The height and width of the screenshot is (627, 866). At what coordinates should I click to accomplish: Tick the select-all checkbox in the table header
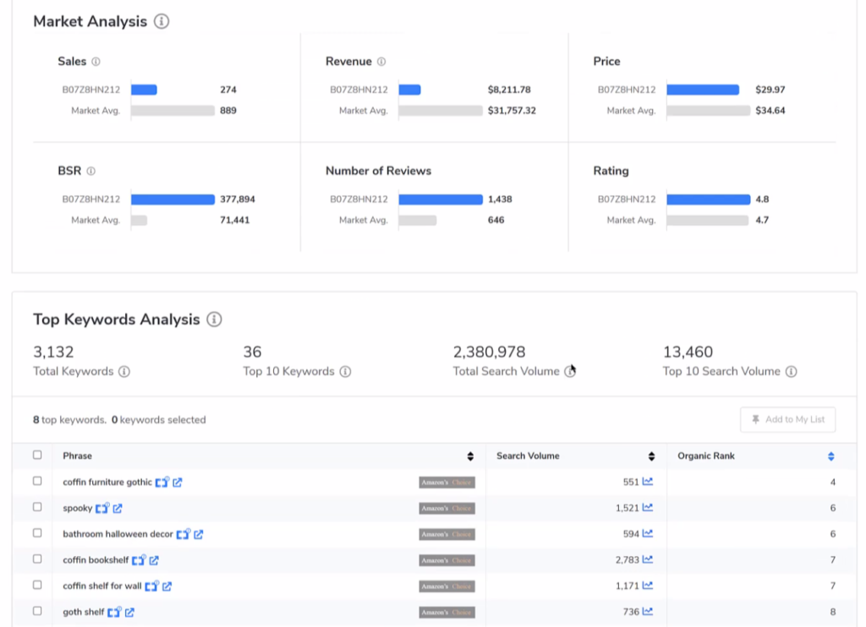click(37, 455)
